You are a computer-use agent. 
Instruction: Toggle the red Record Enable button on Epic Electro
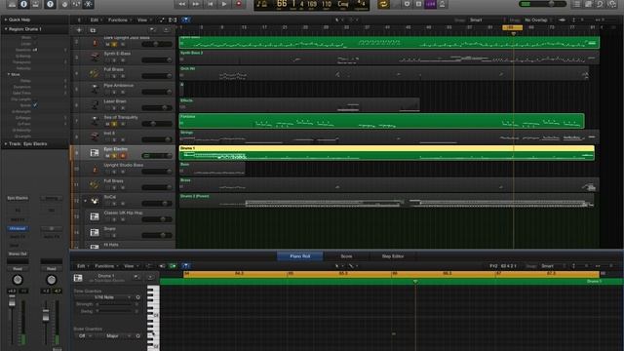pos(122,156)
